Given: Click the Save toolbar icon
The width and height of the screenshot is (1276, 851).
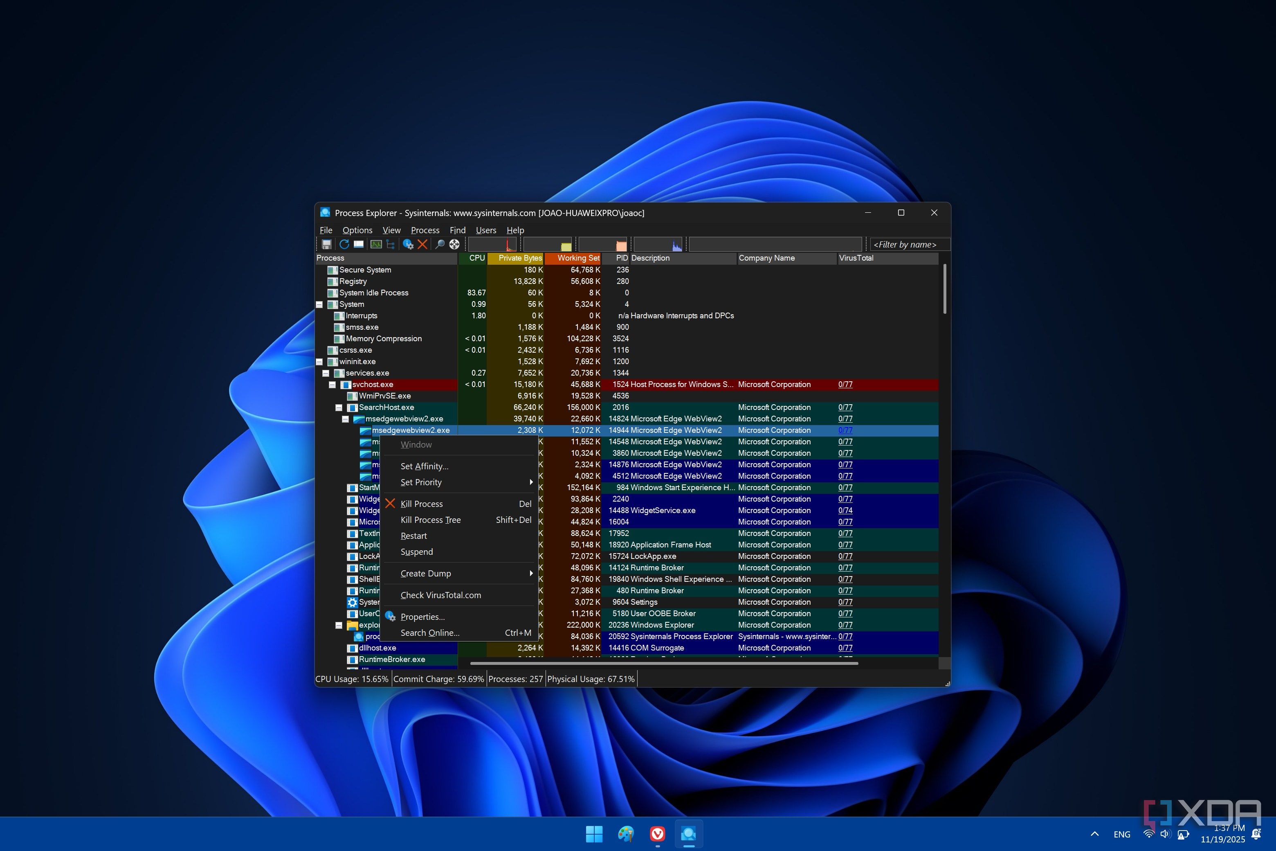Looking at the screenshot, I should (327, 244).
